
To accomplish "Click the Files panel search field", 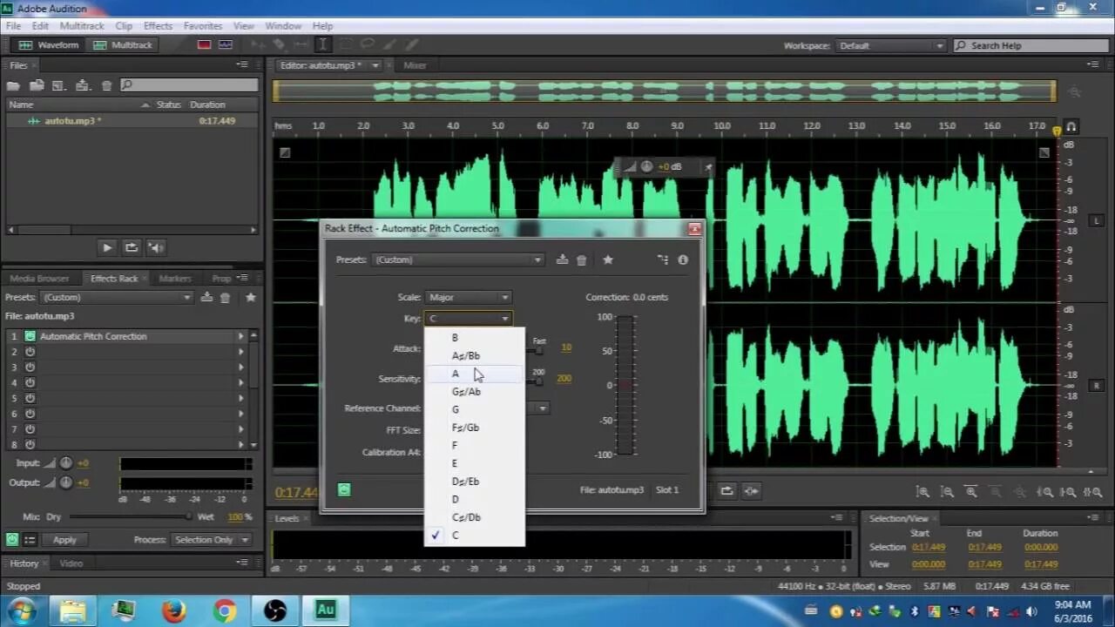I will tap(189, 85).
